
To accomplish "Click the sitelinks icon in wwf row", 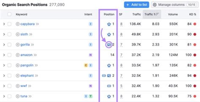I will (x=109, y=86).
